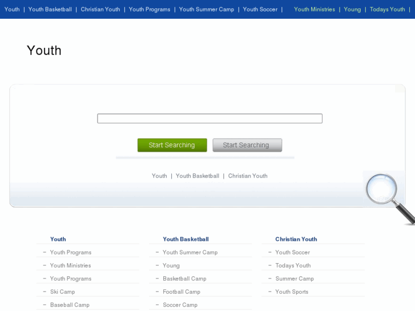415x311 pixels.
Task: Click Youth in the top blue navigation bar
Action: tap(12, 9)
